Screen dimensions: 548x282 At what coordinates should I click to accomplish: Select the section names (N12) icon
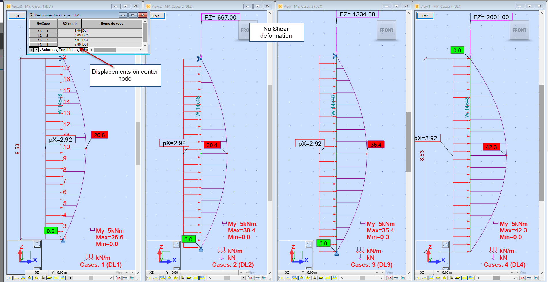[x=22, y=278]
